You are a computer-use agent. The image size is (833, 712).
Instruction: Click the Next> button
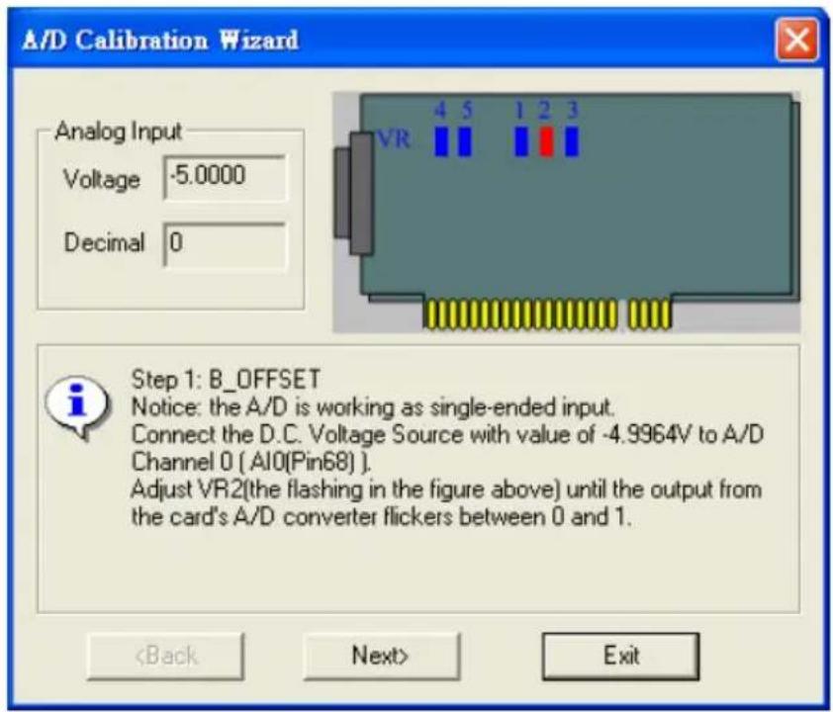click(381, 657)
